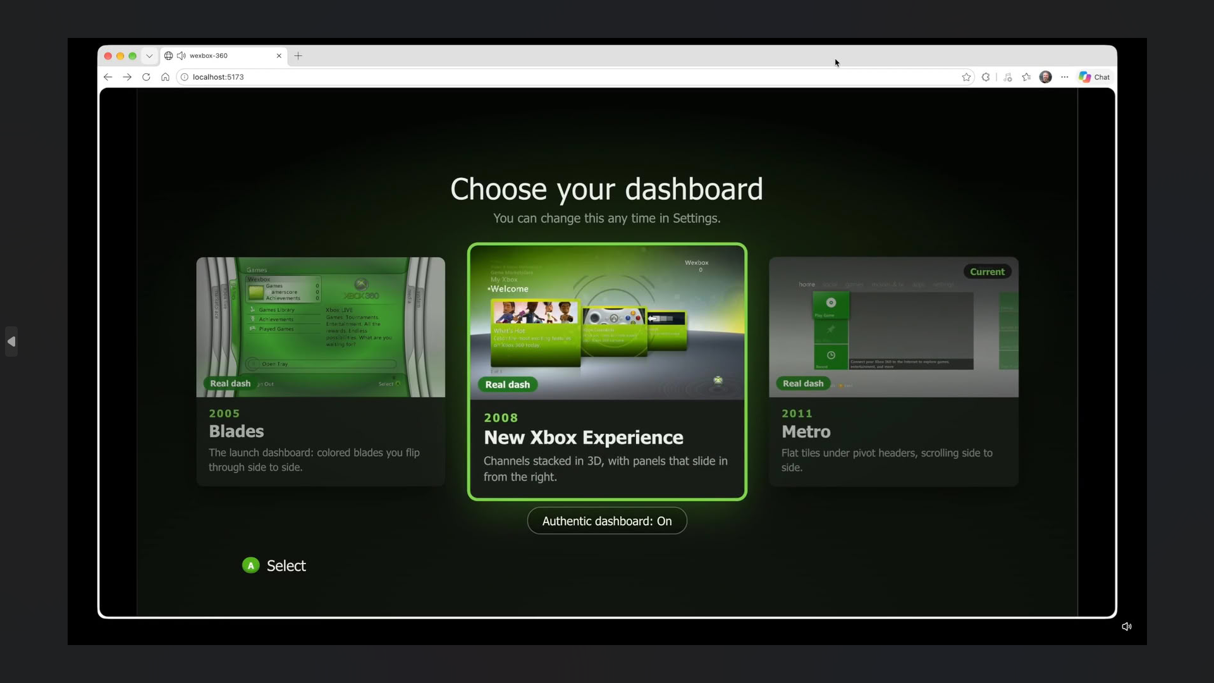Close the wexbox-360 tab
The image size is (1214, 683).
[x=279, y=56]
